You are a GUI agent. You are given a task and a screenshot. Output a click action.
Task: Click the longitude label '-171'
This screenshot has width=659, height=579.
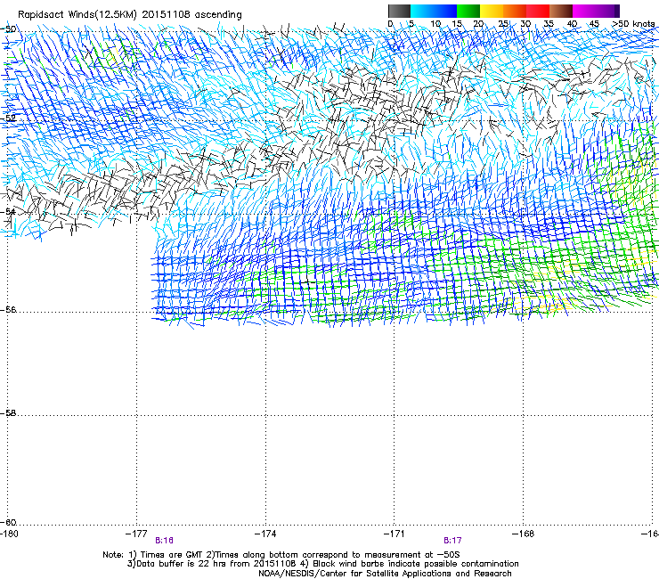pos(395,534)
